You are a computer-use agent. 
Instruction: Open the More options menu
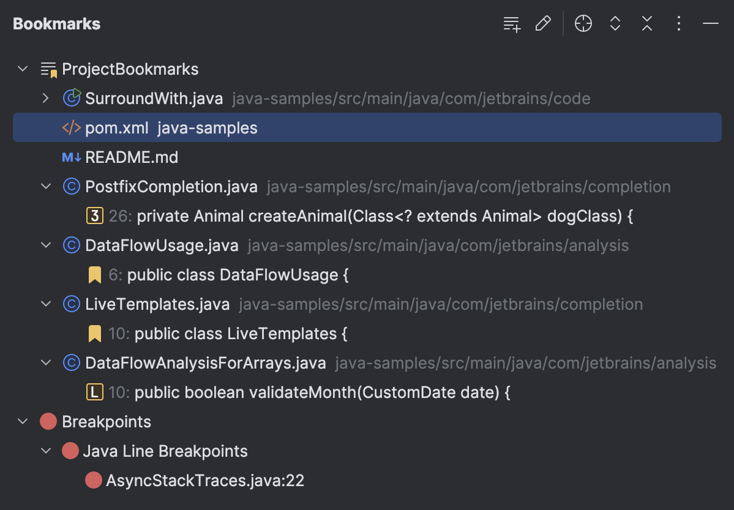pos(678,23)
